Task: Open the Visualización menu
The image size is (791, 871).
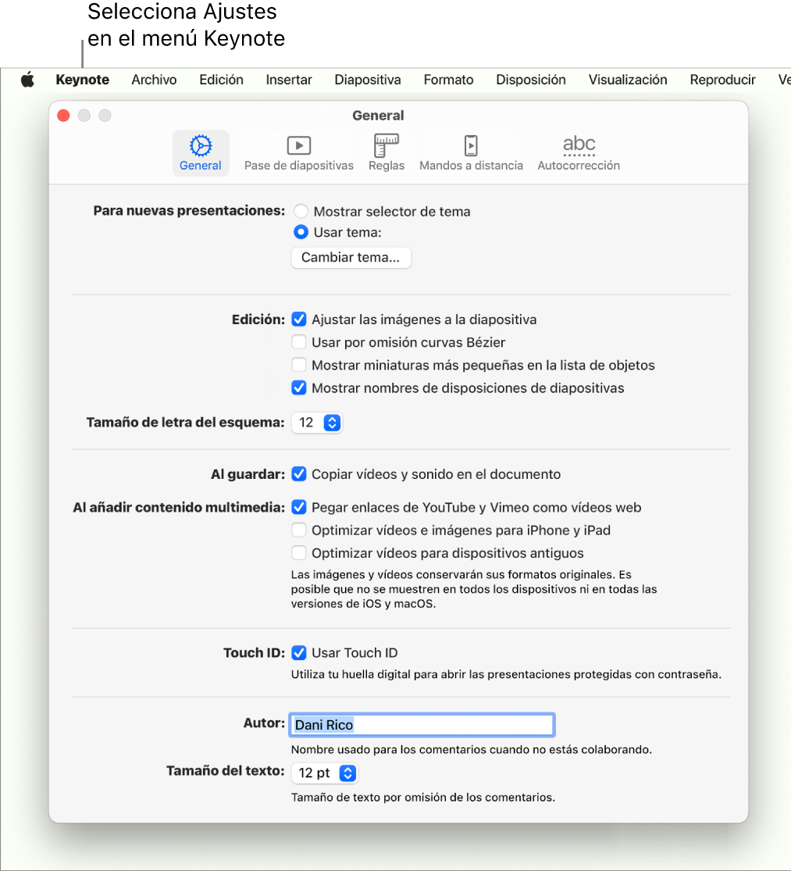Action: pos(627,80)
